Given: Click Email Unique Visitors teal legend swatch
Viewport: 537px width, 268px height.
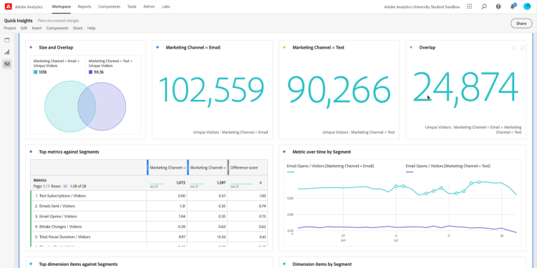Looking at the screenshot, I should tap(35, 72).
